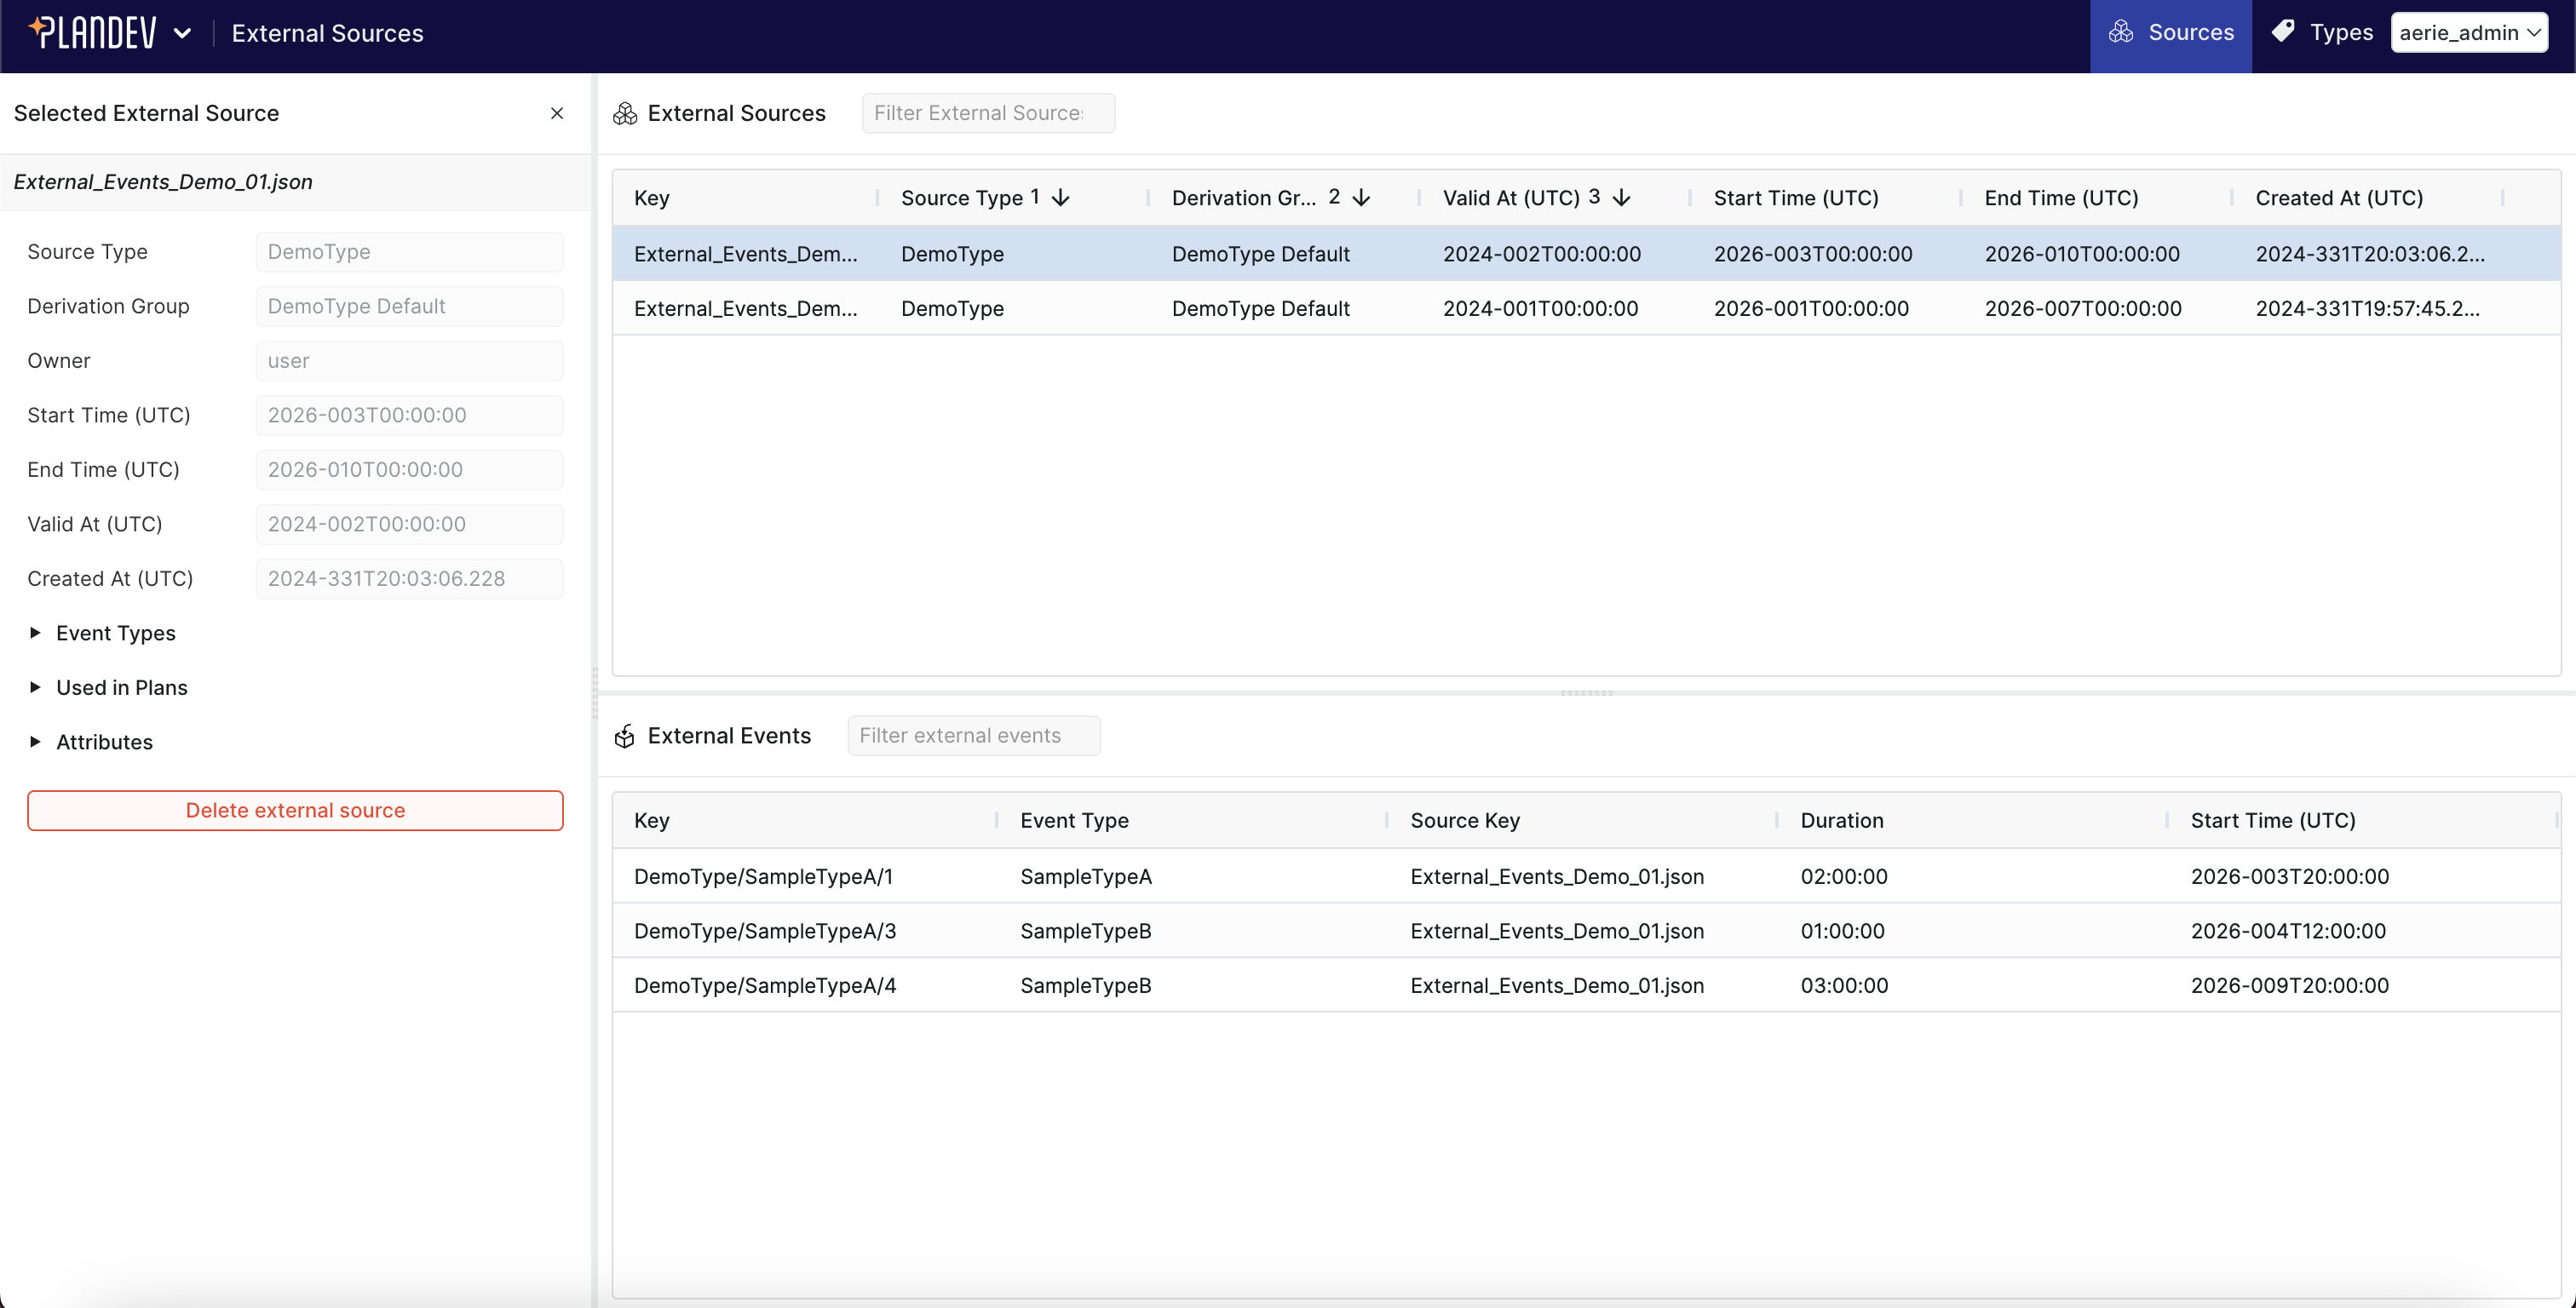Screen dimensions: 2576x1308
Task: Click the Filter External Sources field
Action: (x=988, y=113)
